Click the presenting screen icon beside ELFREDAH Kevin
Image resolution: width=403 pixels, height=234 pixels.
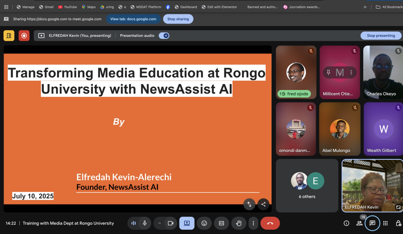pyautogui.click(x=41, y=36)
